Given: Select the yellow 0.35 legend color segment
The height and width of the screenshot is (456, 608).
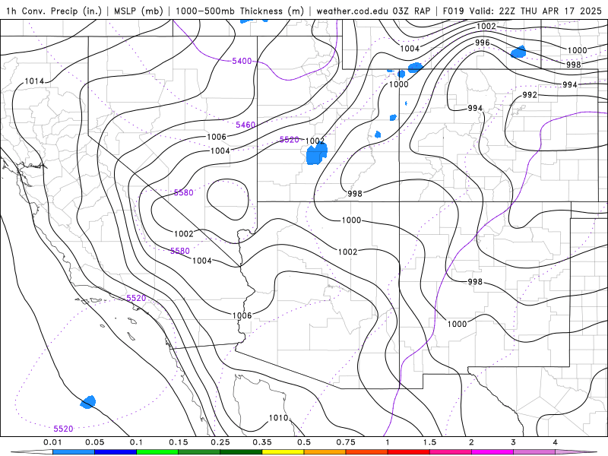Looking at the screenshot, I should (283, 452).
